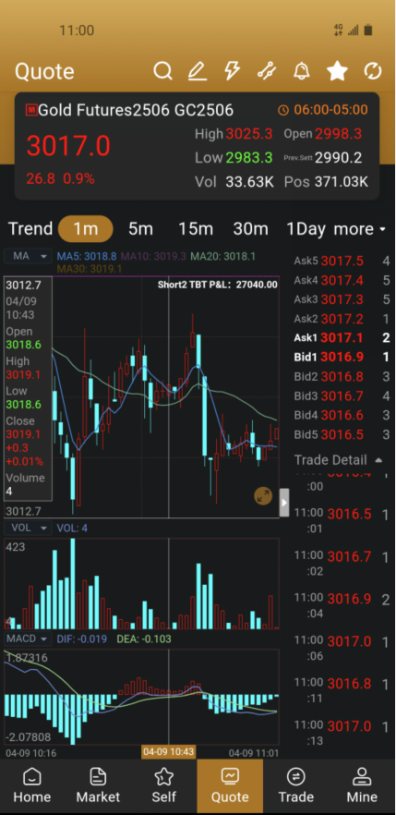Tap the Bid4 price 3016.6

point(342,415)
